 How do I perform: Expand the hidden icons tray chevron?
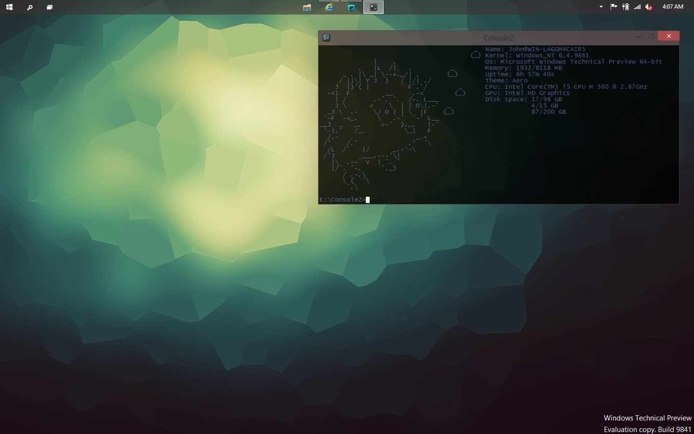coord(601,7)
